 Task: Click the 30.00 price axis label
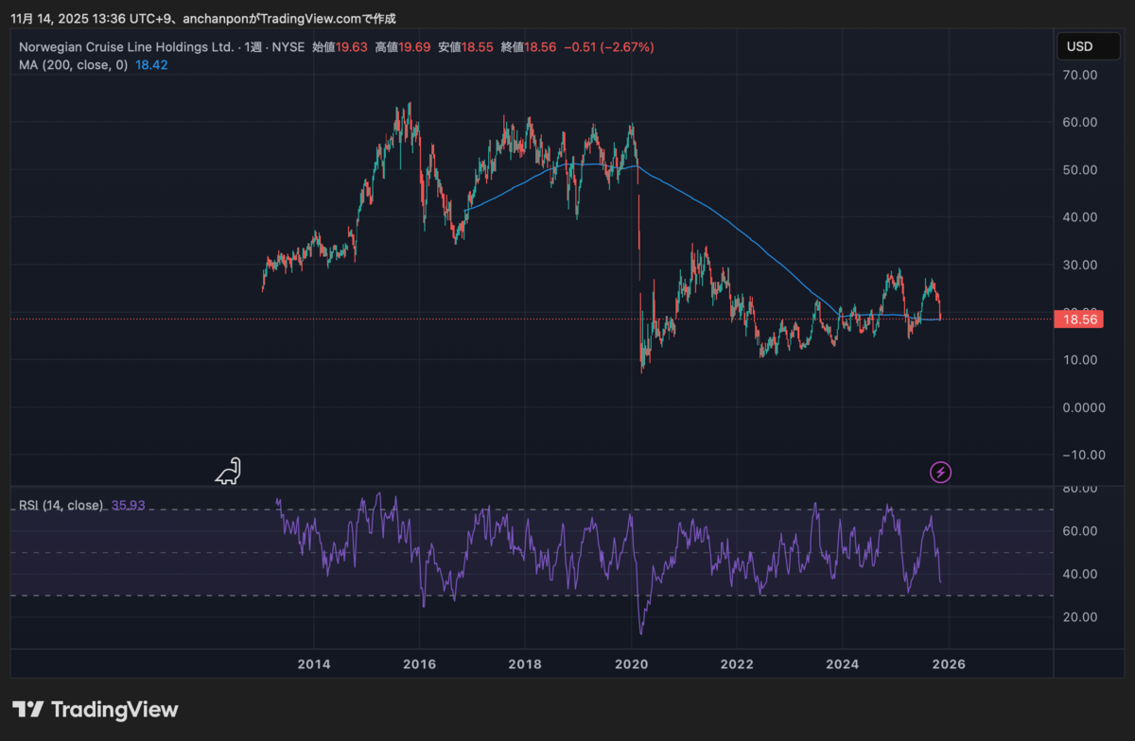(1080, 265)
